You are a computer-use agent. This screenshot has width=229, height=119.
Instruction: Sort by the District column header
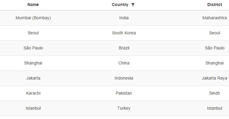pyautogui.click(x=215, y=5)
